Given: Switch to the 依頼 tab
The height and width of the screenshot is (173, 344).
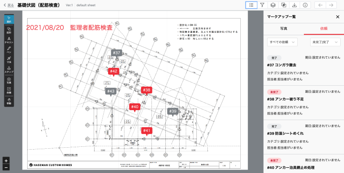Looking at the screenshot, I should 324,29.
